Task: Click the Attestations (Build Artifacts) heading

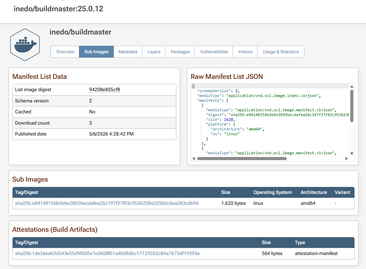Action: tap(55, 229)
